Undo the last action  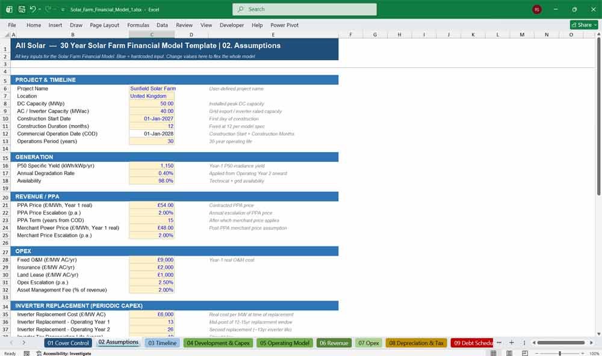33,9
